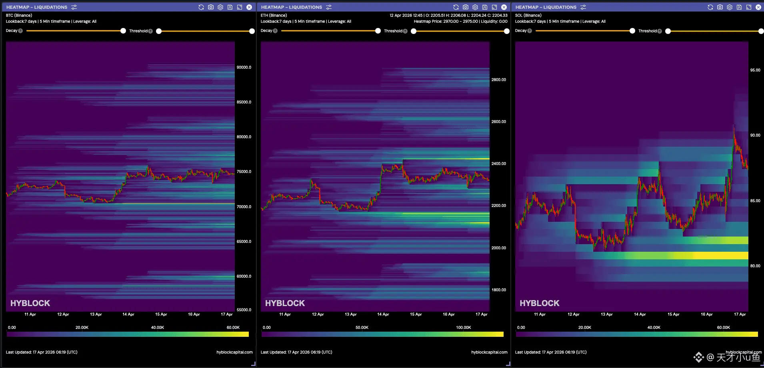Click ETH Threshold slider's lower handle
Image resolution: width=764 pixels, height=368 pixels.
pos(414,31)
